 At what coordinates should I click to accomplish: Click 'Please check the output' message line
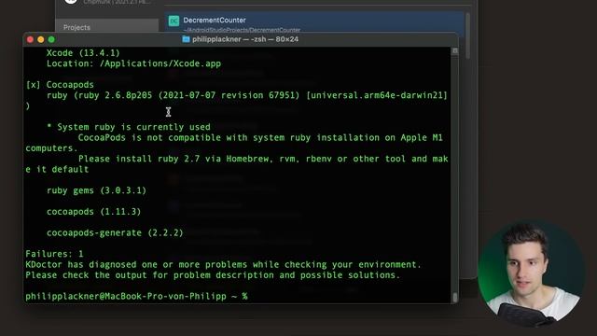tap(213, 275)
